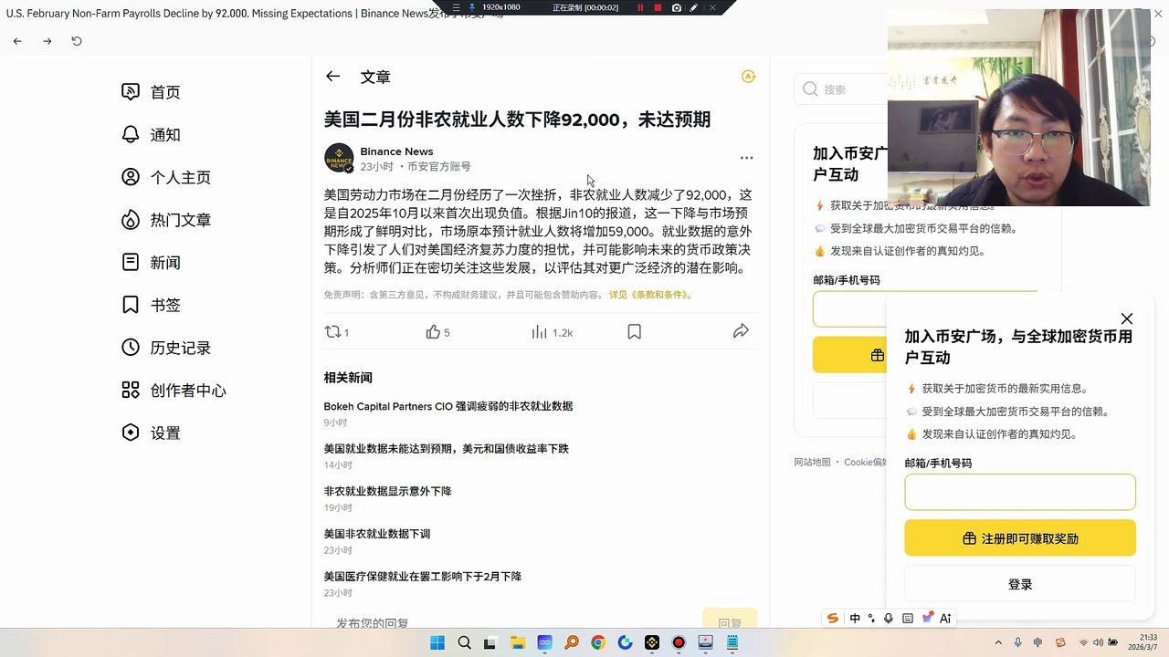Open the orange magnifier app on taskbar
Image resolution: width=1169 pixels, height=657 pixels.
pyautogui.click(x=572, y=643)
